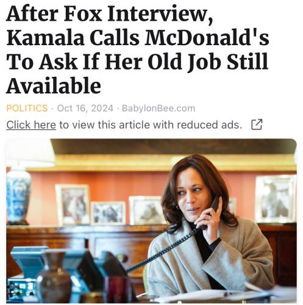Click the brown vase in the photo foreground

click(54, 278)
